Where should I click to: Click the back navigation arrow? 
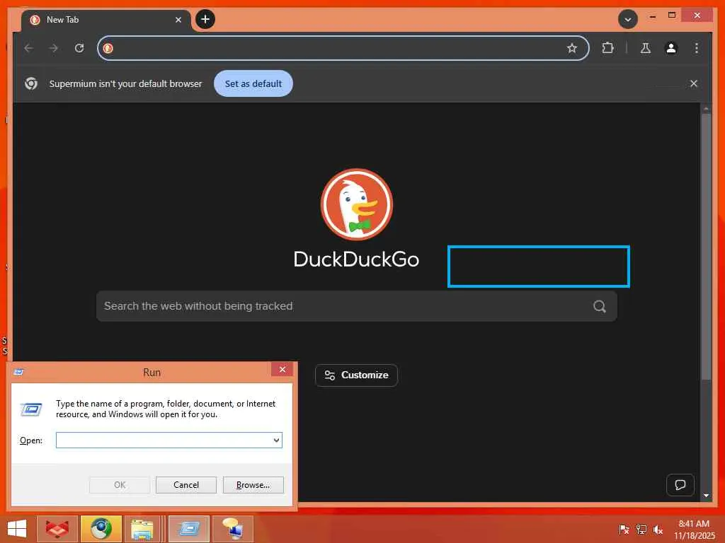pos(29,48)
